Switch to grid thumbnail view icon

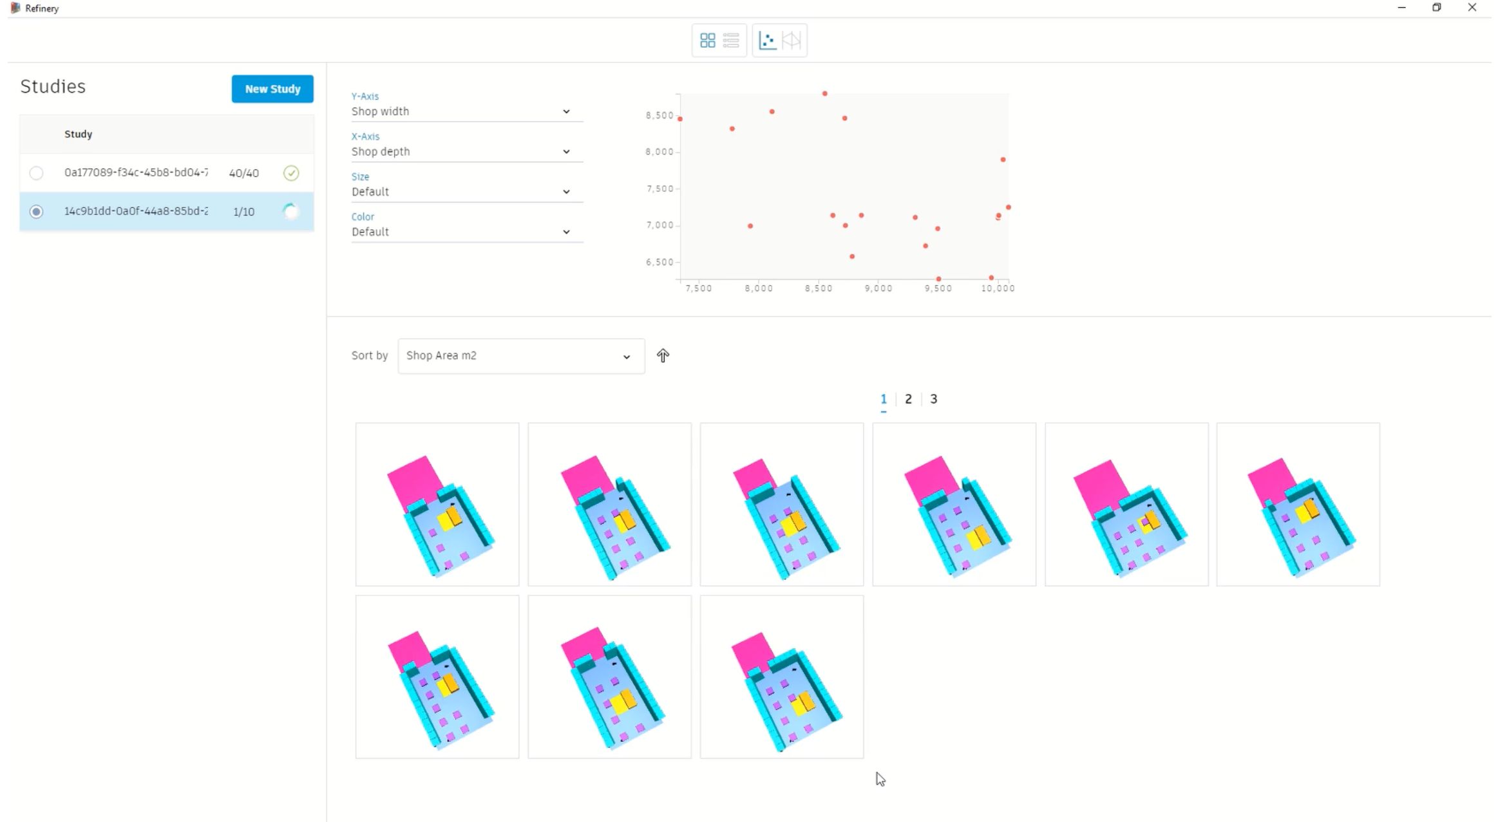[x=707, y=41]
